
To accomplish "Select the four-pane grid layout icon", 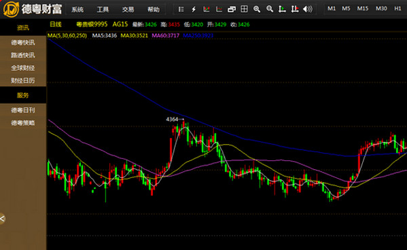I will [x=244, y=9].
